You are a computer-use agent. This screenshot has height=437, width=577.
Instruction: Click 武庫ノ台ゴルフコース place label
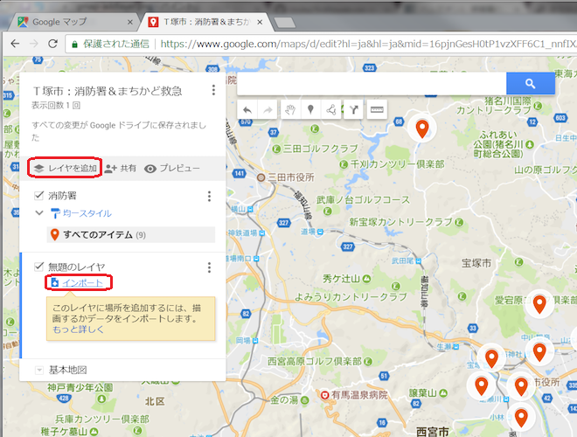(363, 200)
